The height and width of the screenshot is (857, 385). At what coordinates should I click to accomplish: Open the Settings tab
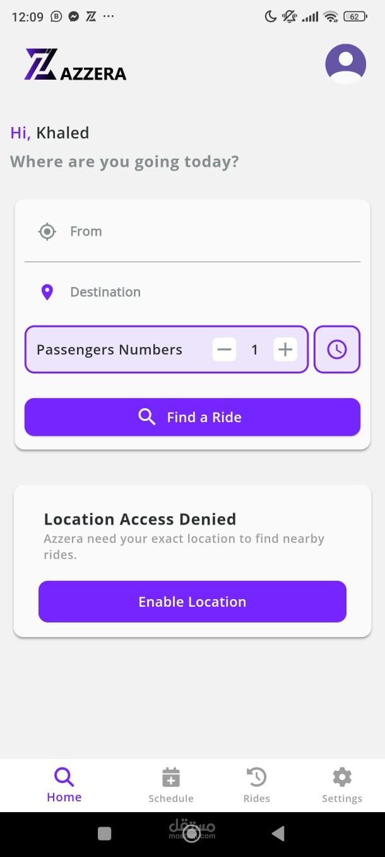[x=342, y=785]
